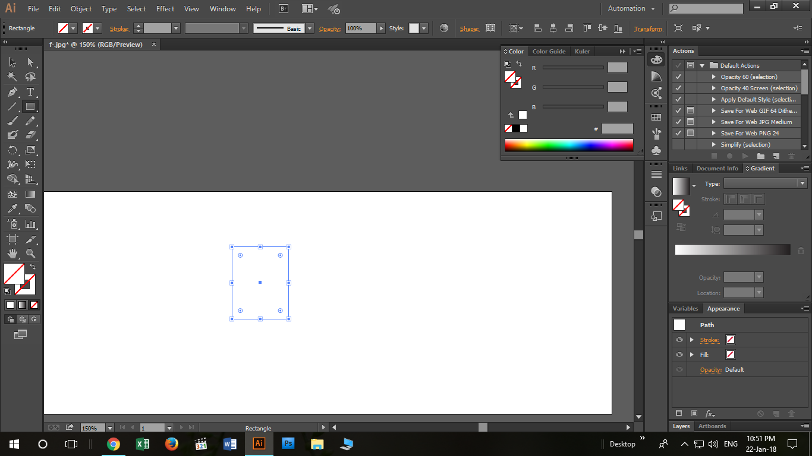Activate the Zoom tool
The height and width of the screenshot is (456, 812).
coord(30,254)
